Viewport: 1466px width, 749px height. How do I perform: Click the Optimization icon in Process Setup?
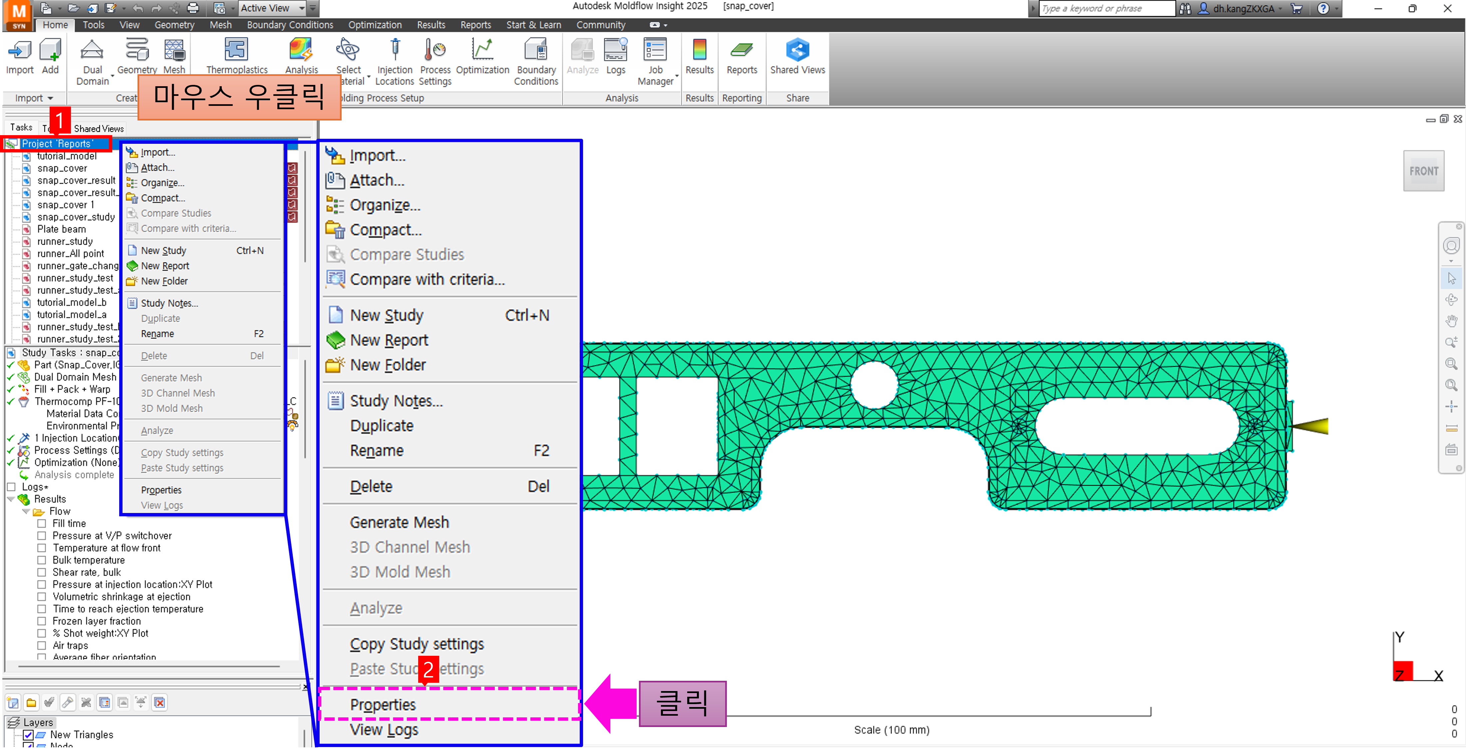(x=482, y=50)
